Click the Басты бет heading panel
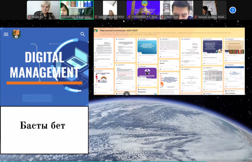The height and width of the screenshot is (162, 252). pos(44,126)
